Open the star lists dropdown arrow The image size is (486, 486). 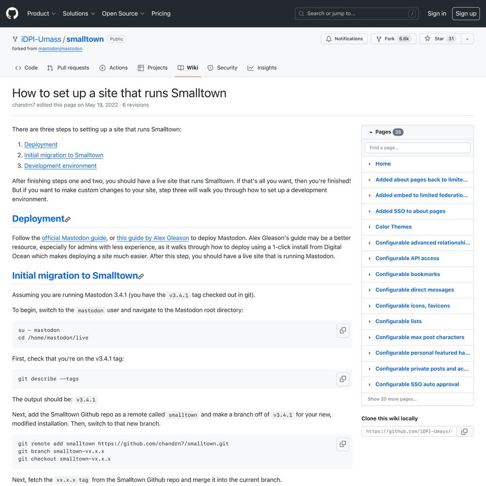468,39
